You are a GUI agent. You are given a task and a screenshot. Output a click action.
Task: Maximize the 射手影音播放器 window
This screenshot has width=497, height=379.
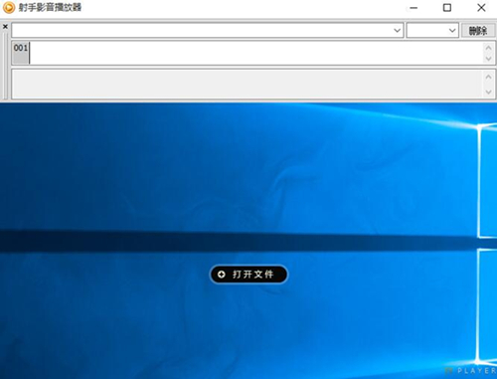coord(447,8)
